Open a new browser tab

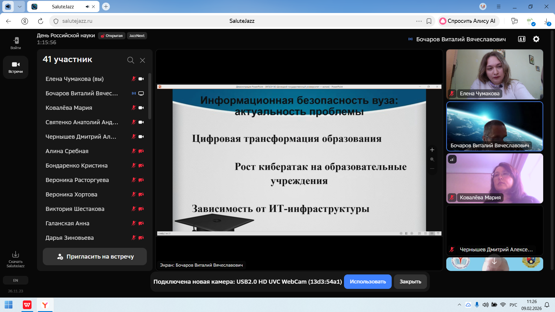point(106,6)
